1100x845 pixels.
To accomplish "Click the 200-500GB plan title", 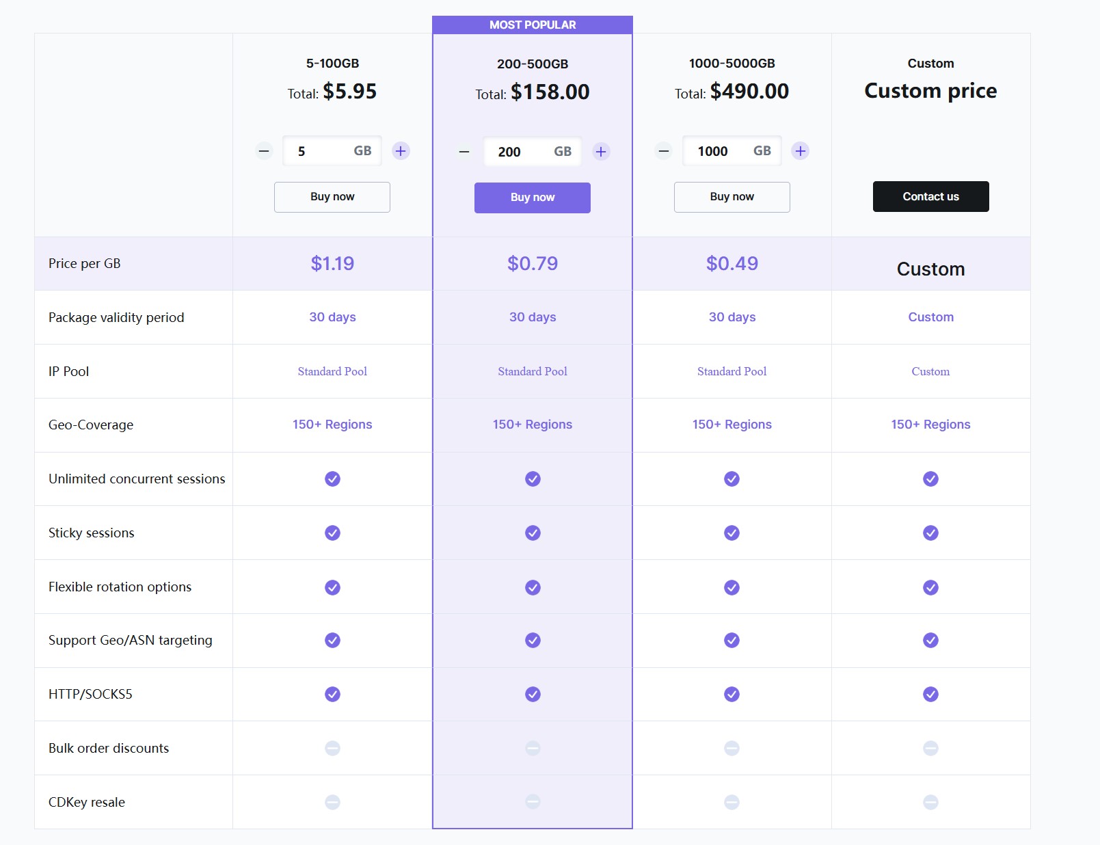I will pyautogui.click(x=533, y=64).
